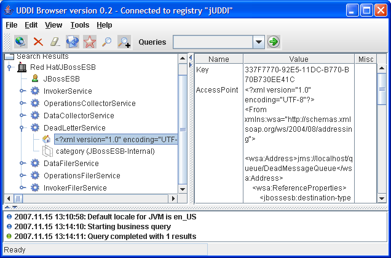391x258 pixels.
Task: Click the Java coffee cup title icon
Action: (x=9, y=10)
